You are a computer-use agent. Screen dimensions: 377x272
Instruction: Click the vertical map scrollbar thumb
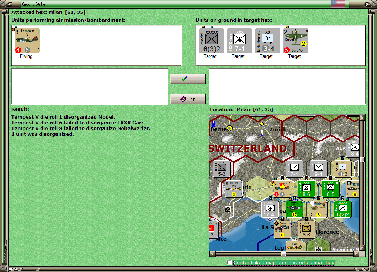362,160
